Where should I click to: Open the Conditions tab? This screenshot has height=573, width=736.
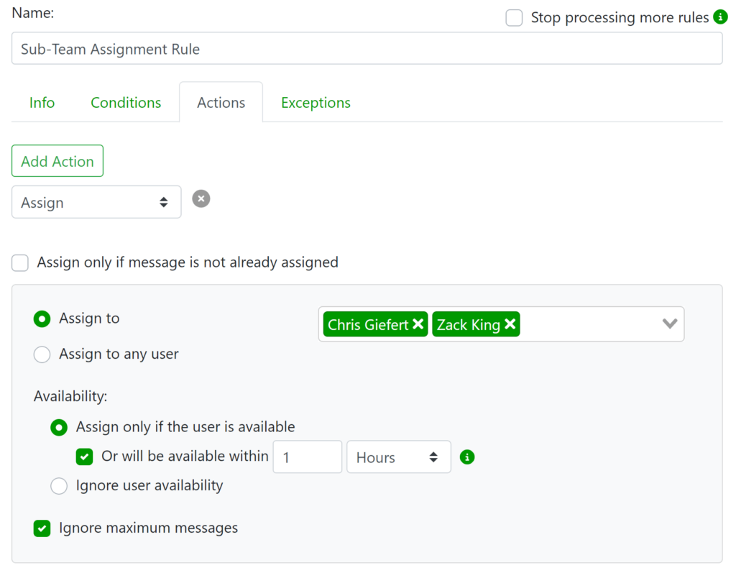click(126, 102)
